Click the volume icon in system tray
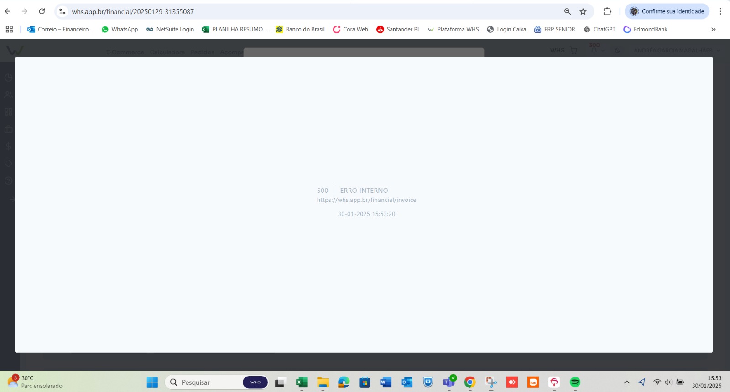 (668, 382)
